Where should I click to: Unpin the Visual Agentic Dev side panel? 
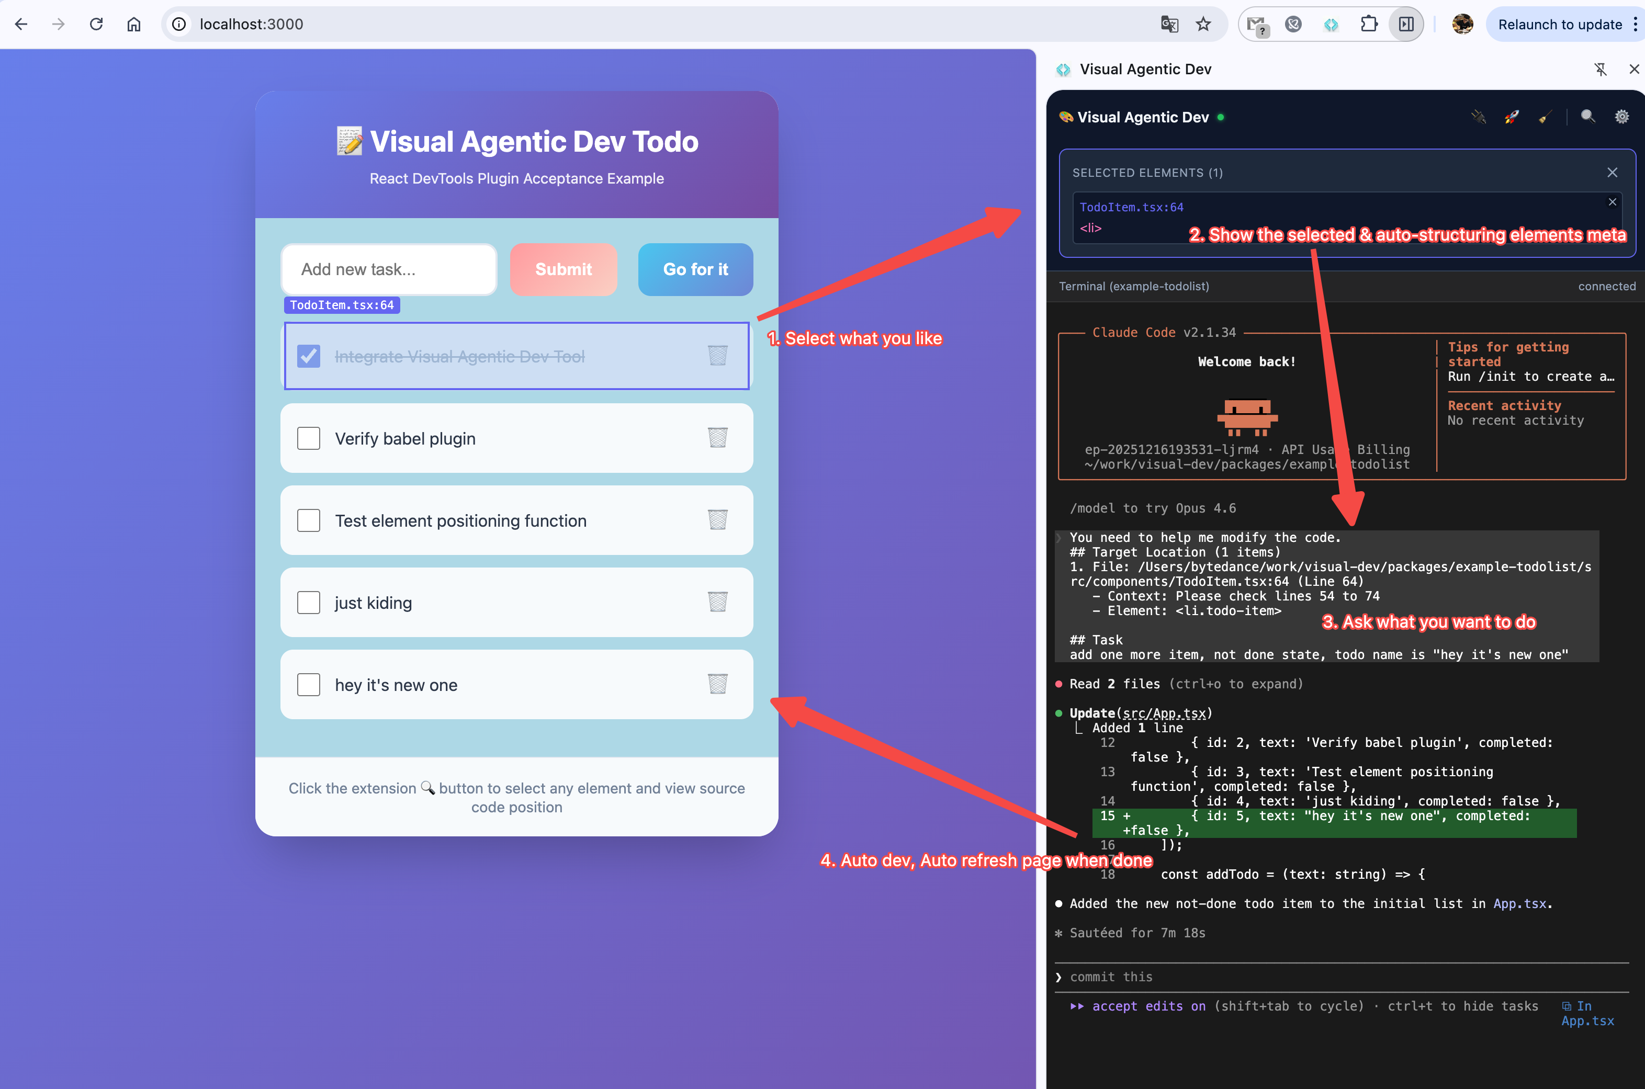coord(1601,69)
